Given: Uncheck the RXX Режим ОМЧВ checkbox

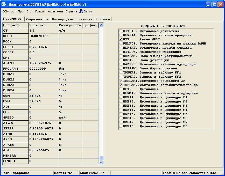Looking at the screenshot, I should click(x=121, y=39).
